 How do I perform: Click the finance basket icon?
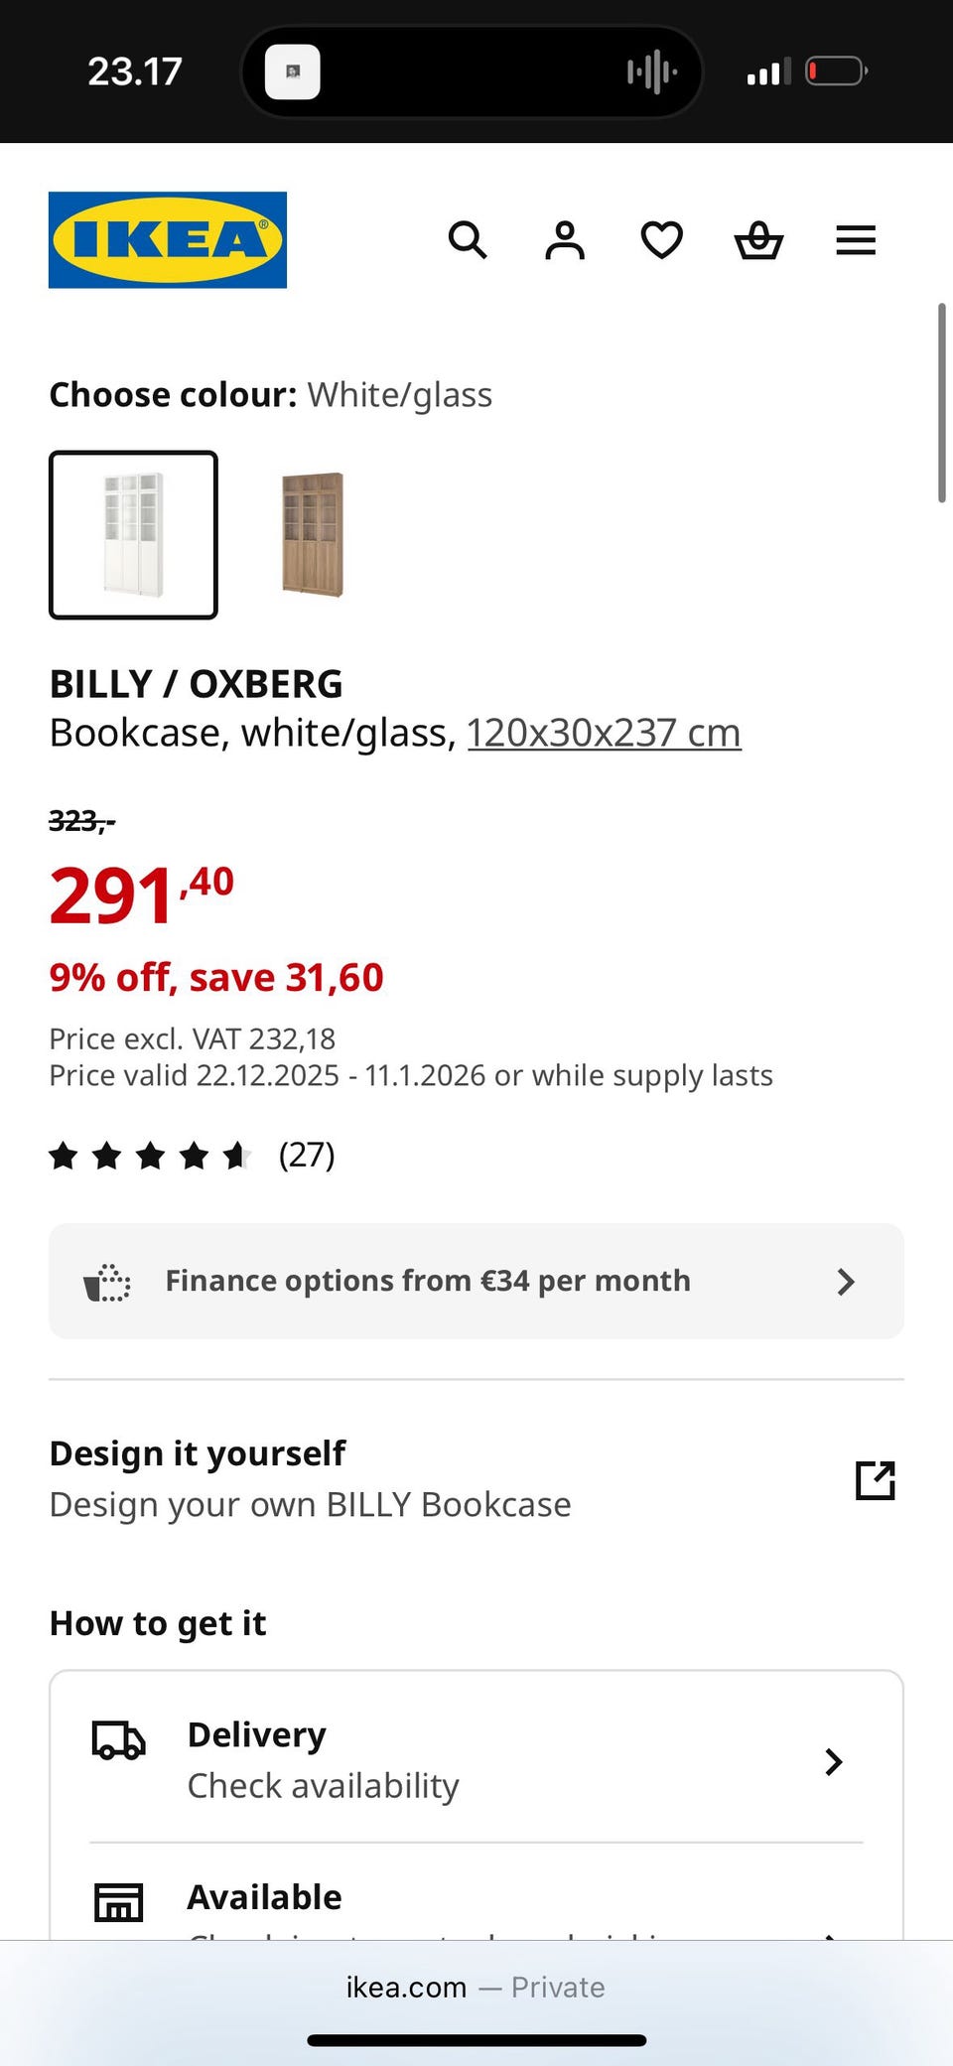(107, 1282)
